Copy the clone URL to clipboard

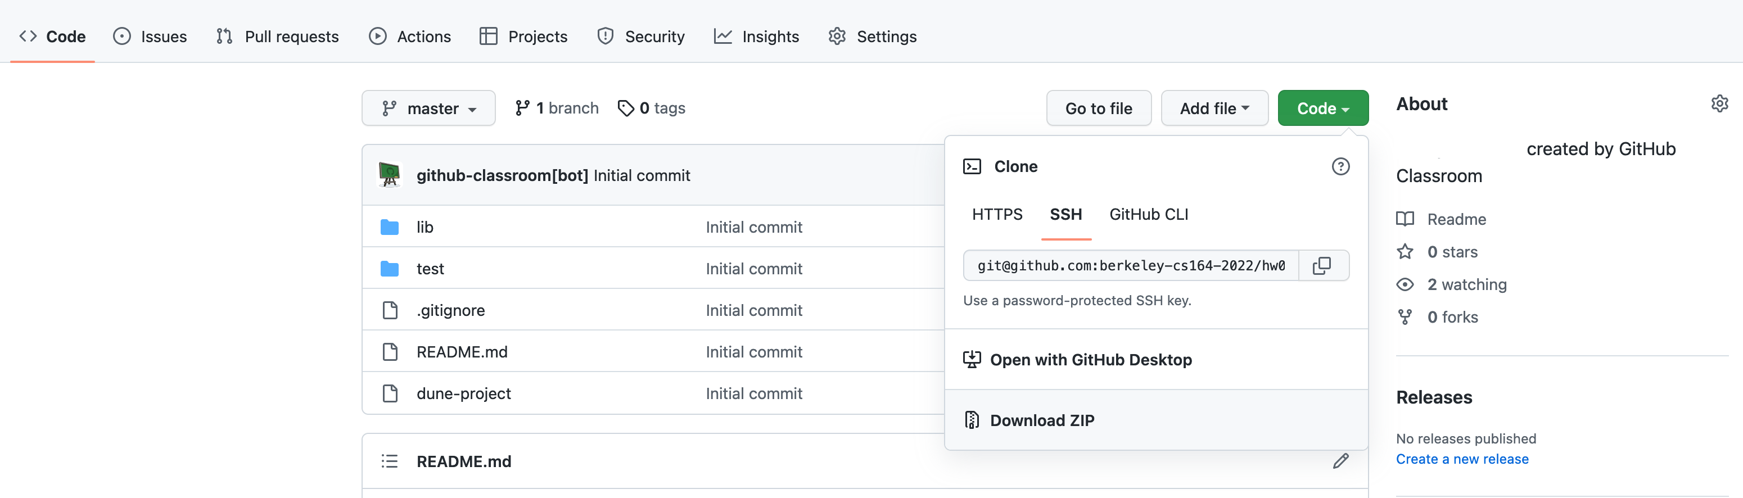[1323, 265]
